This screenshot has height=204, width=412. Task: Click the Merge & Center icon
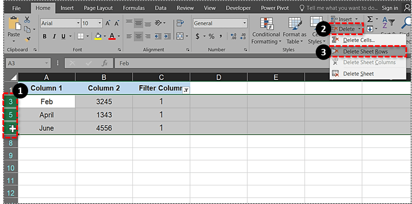(180, 36)
